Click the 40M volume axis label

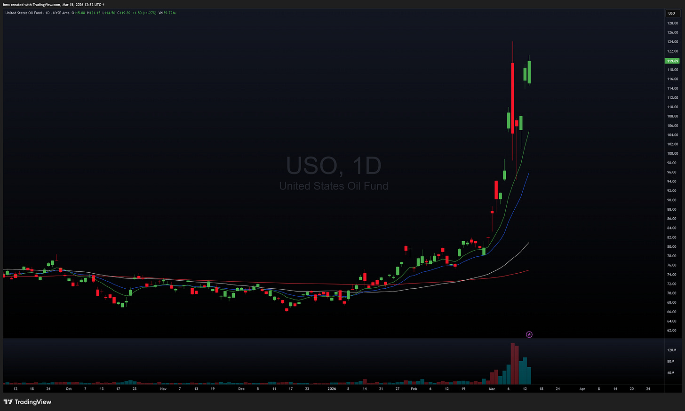(672, 373)
